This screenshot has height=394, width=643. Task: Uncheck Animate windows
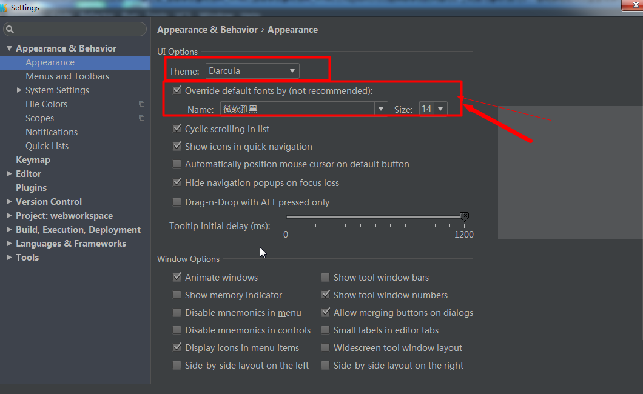(177, 277)
